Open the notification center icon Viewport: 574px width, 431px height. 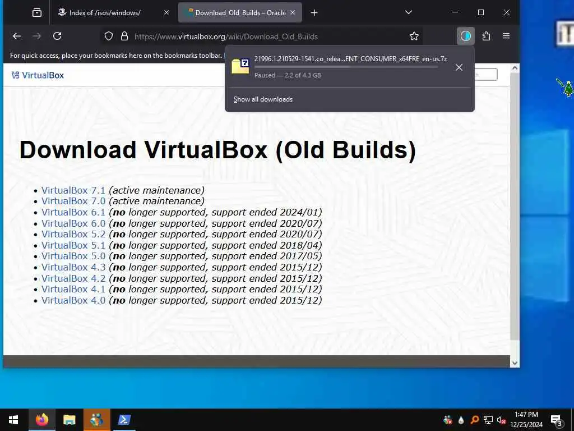click(557, 420)
